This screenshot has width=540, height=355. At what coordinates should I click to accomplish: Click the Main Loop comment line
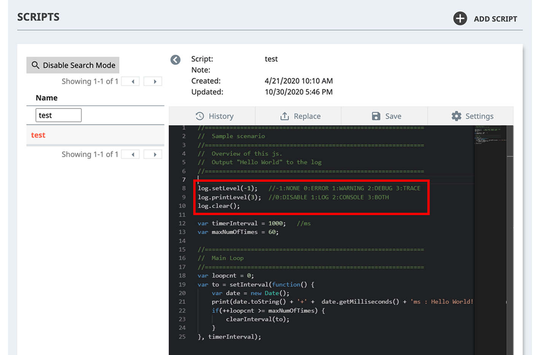tap(221, 258)
